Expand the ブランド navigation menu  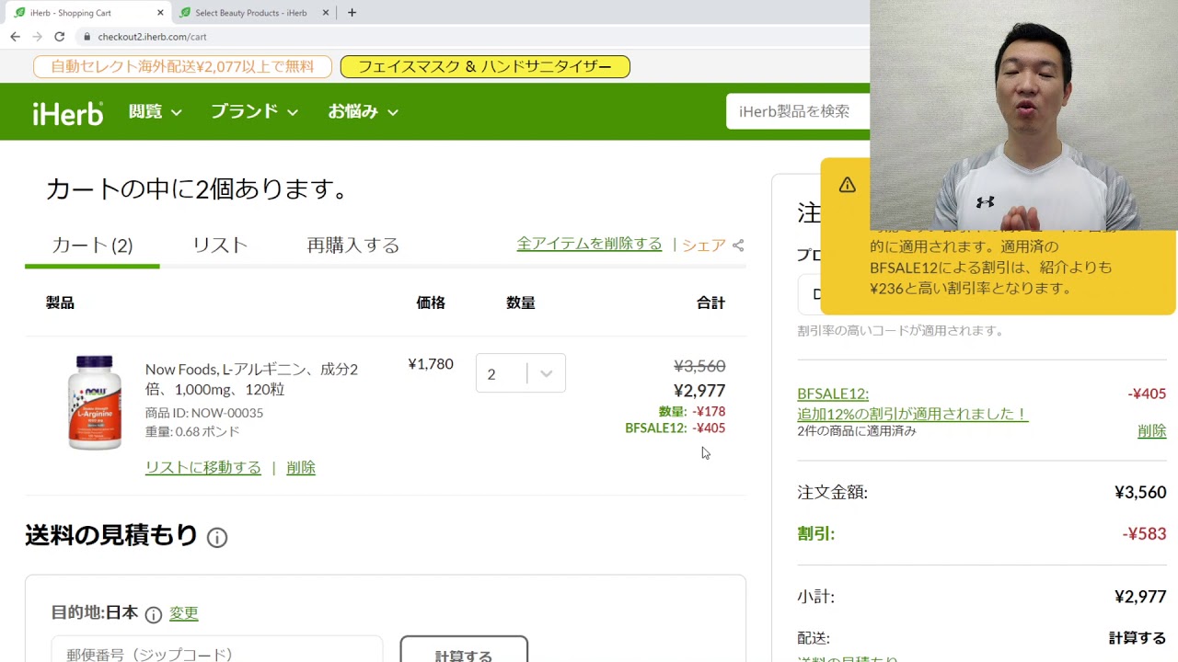click(x=254, y=112)
